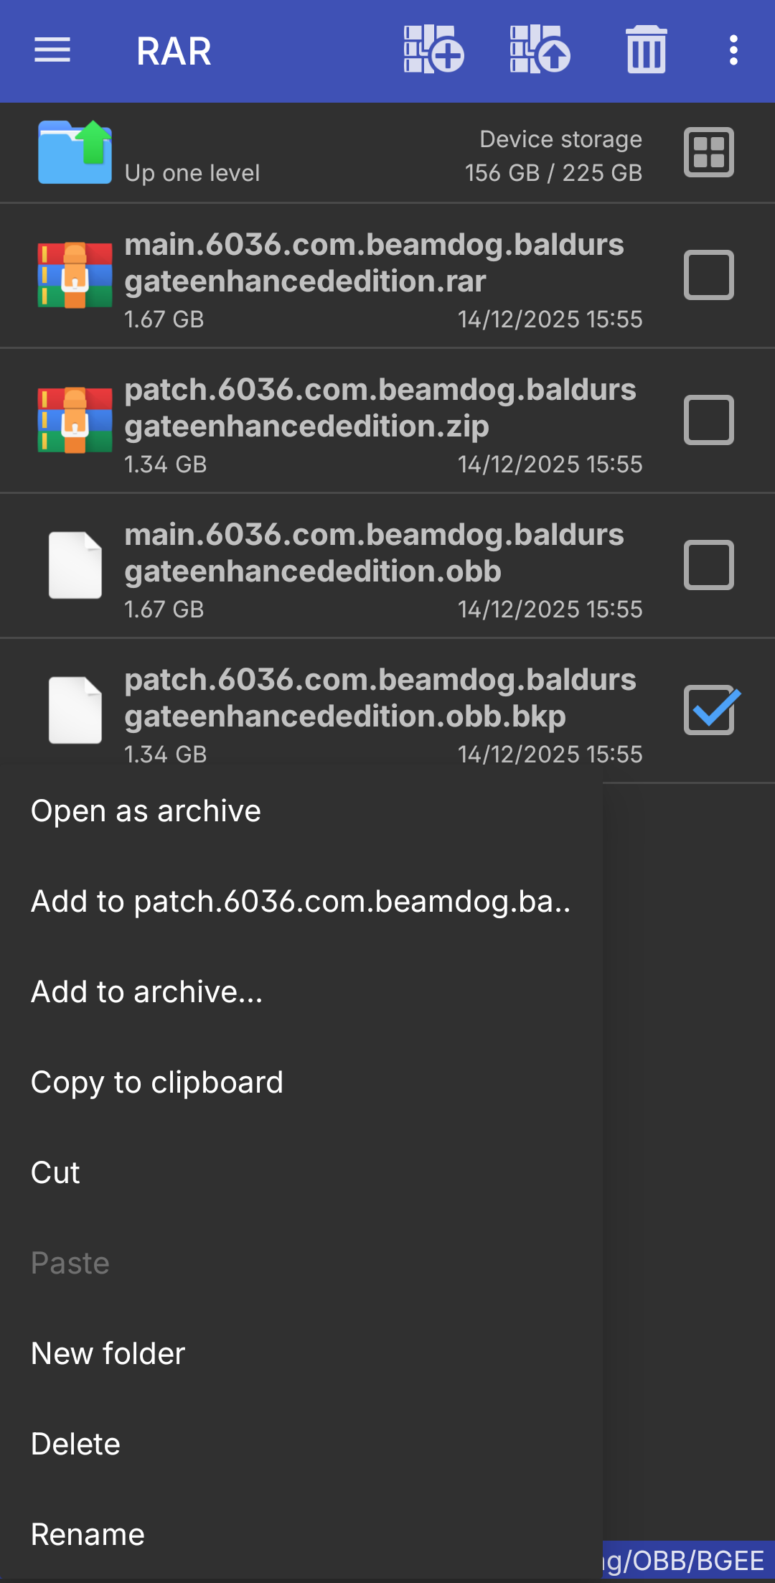Uncheck the patch .obb.bkp file checkbox

pyautogui.click(x=710, y=710)
